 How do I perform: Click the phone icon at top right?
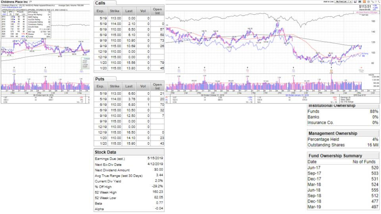379,2
